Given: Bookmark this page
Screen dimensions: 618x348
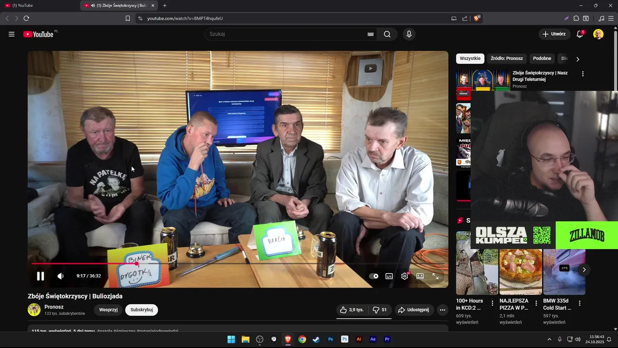Looking at the screenshot, I should (x=127, y=18).
